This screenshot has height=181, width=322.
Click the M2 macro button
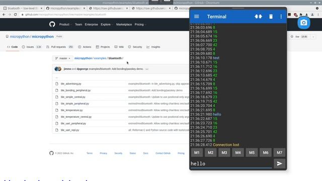[210, 152]
